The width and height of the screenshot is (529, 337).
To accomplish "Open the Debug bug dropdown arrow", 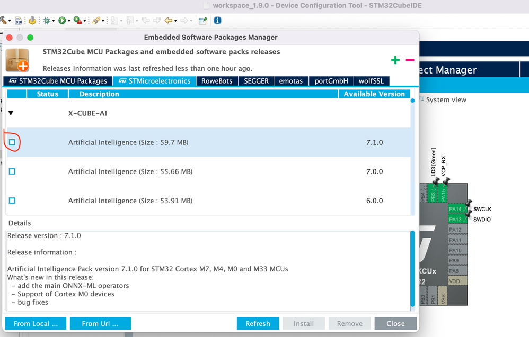I will click(54, 21).
